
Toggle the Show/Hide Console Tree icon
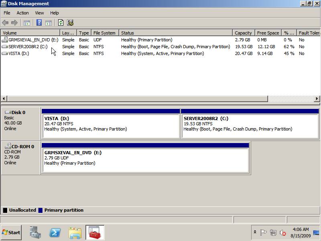27,23
